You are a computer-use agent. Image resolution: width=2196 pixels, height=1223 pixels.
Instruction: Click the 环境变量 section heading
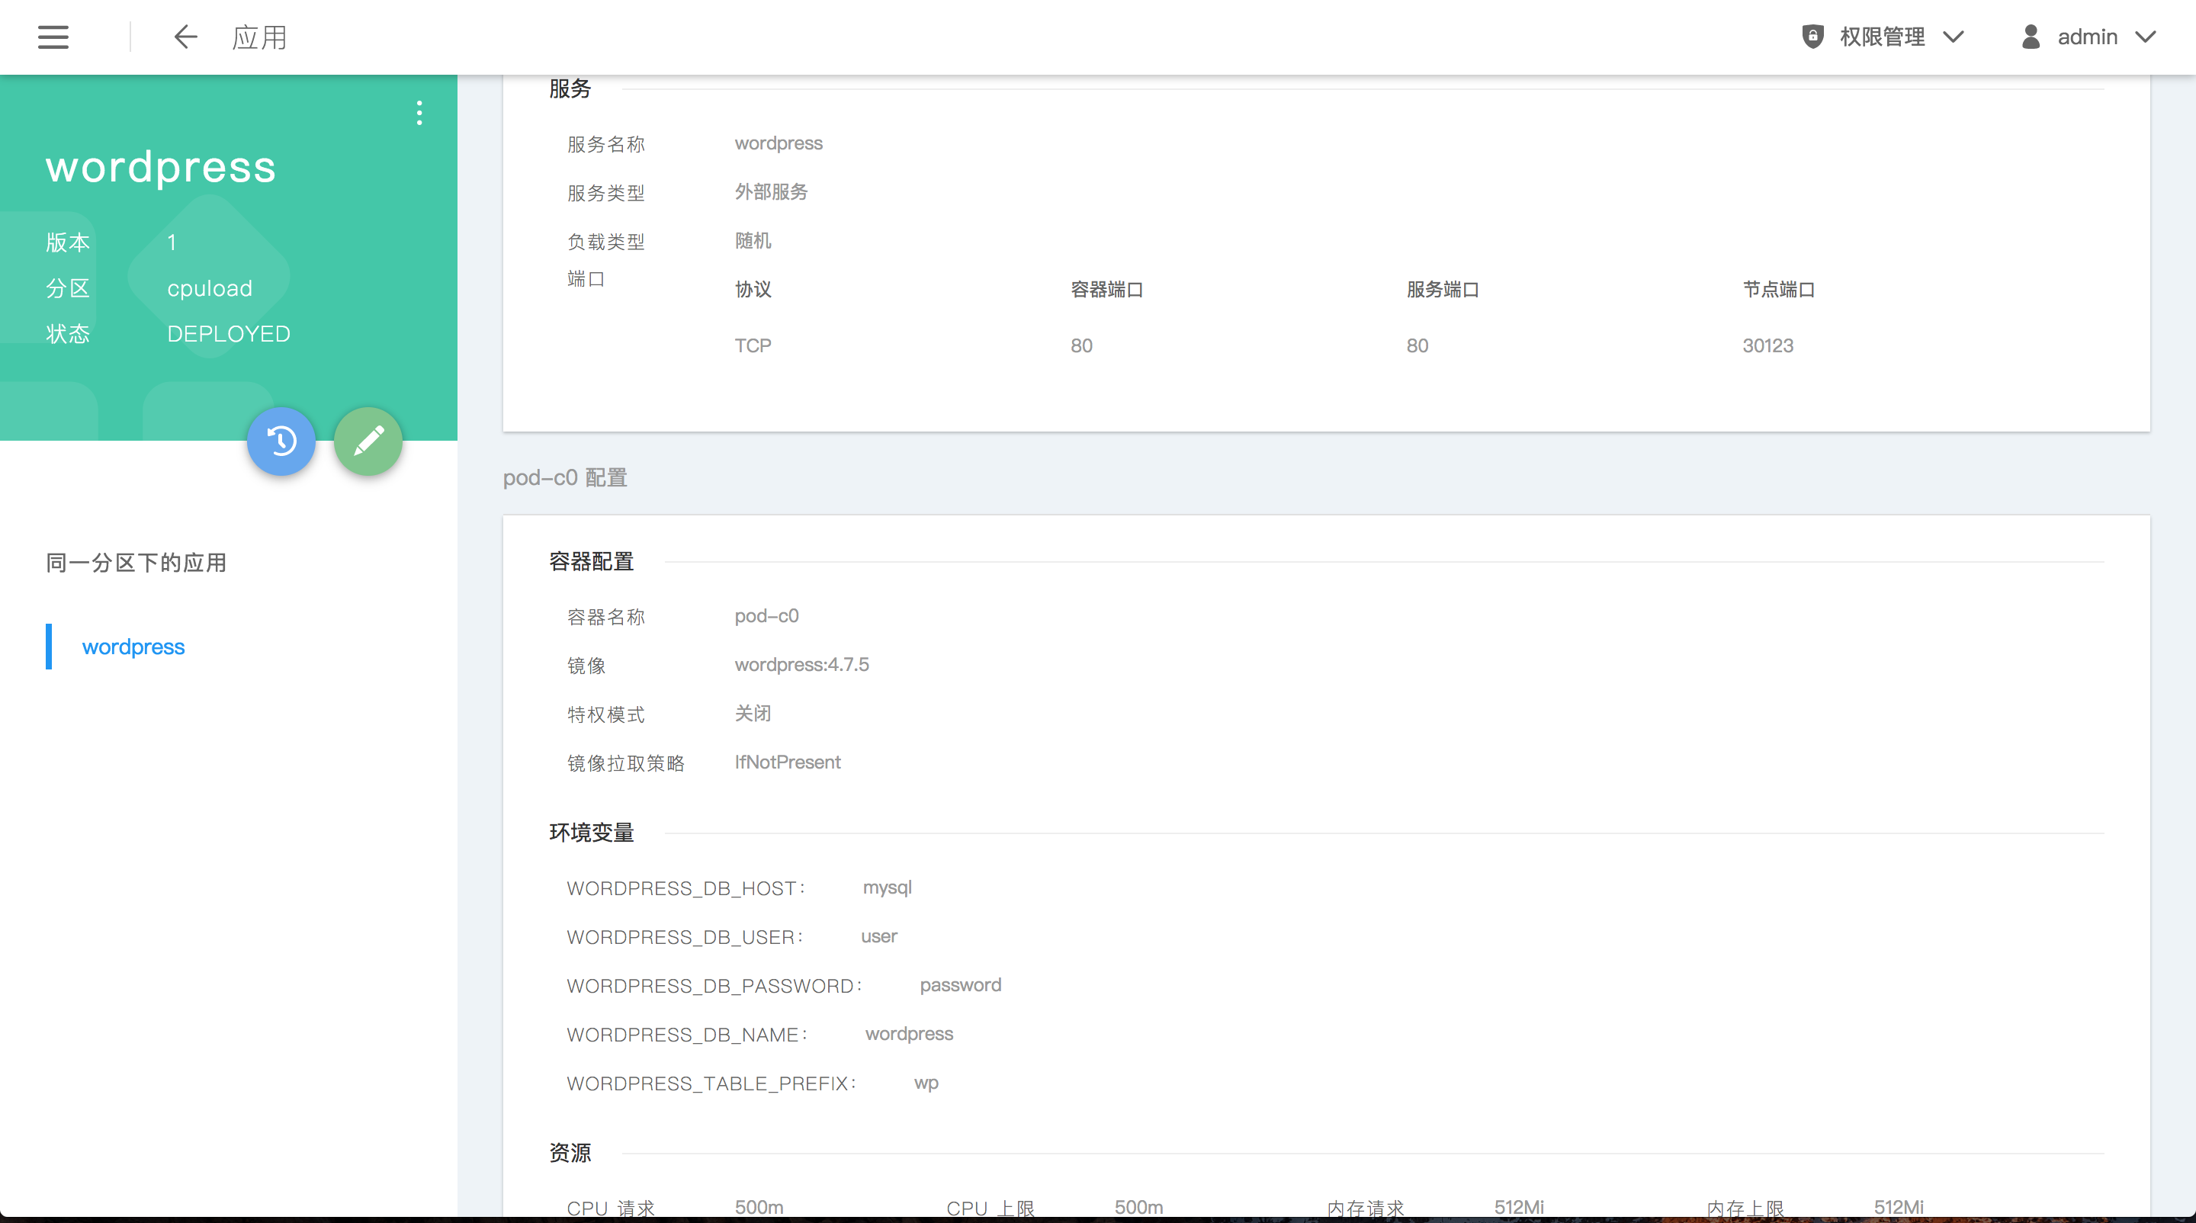click(591, 833)
